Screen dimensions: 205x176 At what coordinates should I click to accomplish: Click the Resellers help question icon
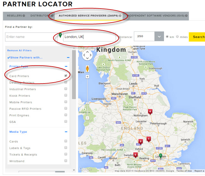24,16
